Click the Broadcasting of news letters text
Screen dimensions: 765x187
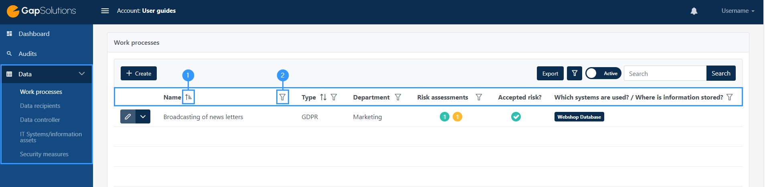point(203,117)
